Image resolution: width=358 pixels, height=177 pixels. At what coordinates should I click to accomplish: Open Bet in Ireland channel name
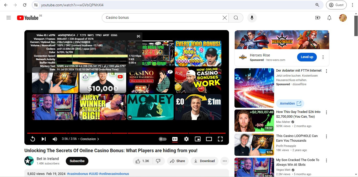tap(48, 159)
